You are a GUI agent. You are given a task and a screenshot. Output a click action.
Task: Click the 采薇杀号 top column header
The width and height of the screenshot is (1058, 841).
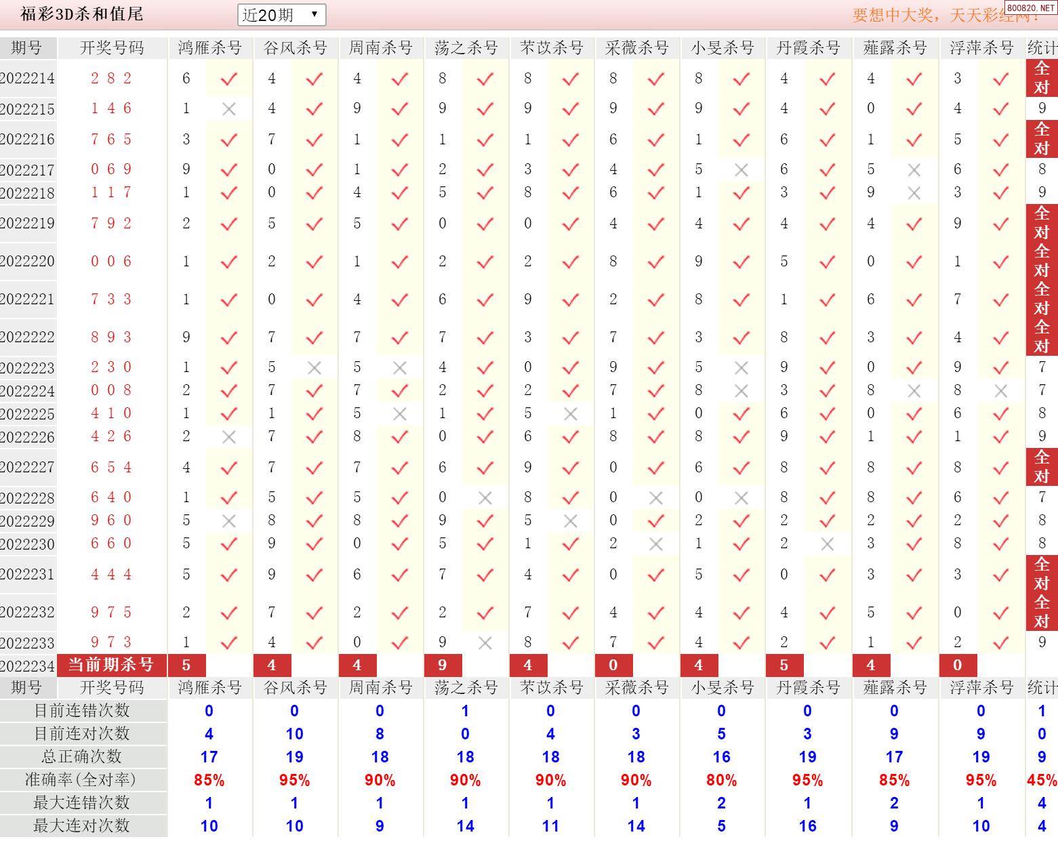[x=636, y=47]
